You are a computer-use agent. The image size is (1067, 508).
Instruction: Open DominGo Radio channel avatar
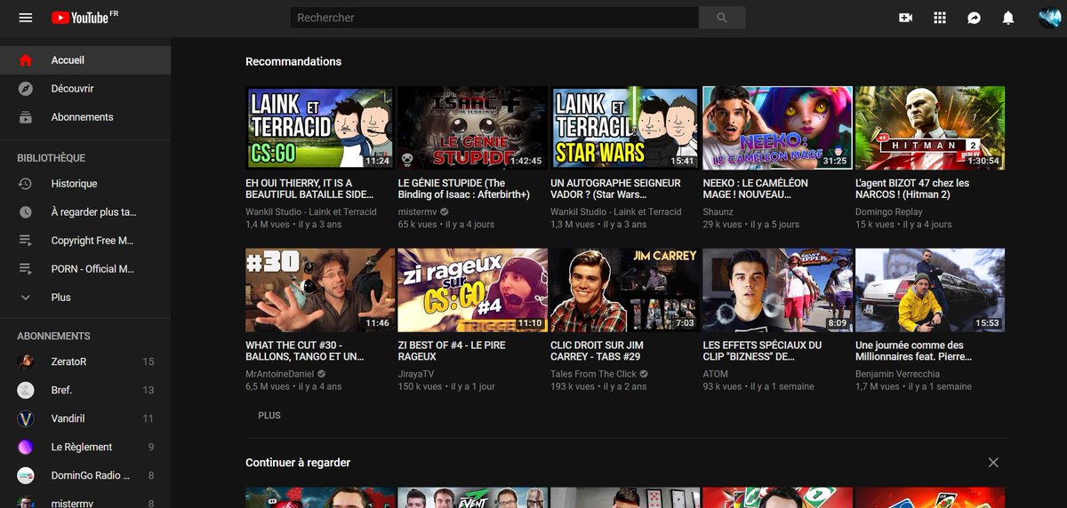pyautogui.click(x=26, y=475)
